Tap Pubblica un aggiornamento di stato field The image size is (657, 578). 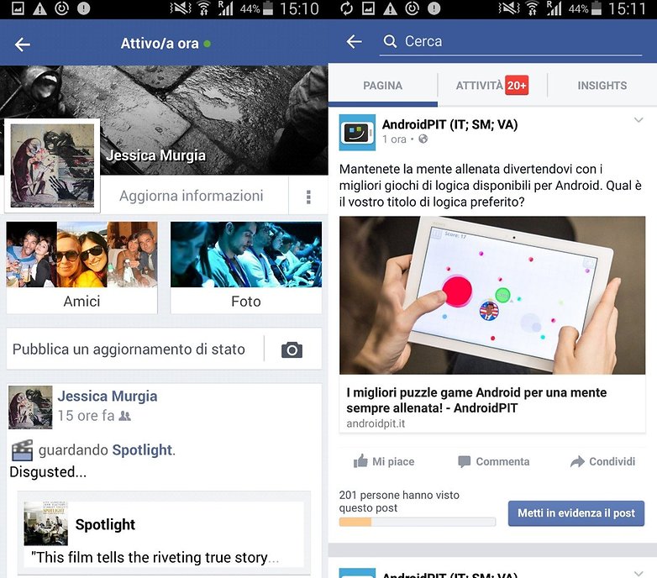[135, 349]
